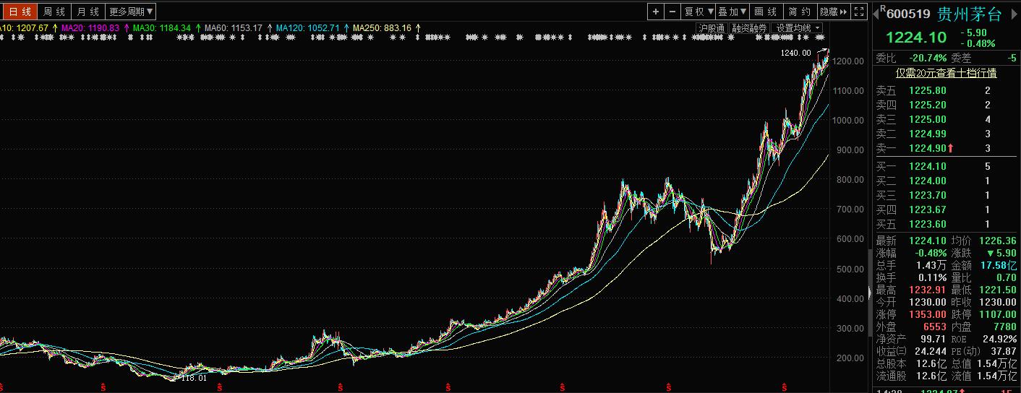Click the 最高 1232.91 value
This screenshot has width=1021, height=393.
(928, 290)
